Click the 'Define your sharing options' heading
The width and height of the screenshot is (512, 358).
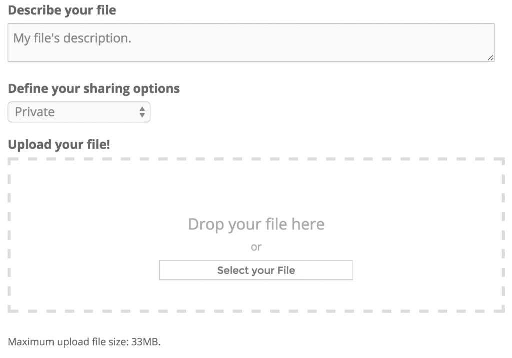click(x=94, y=89)
